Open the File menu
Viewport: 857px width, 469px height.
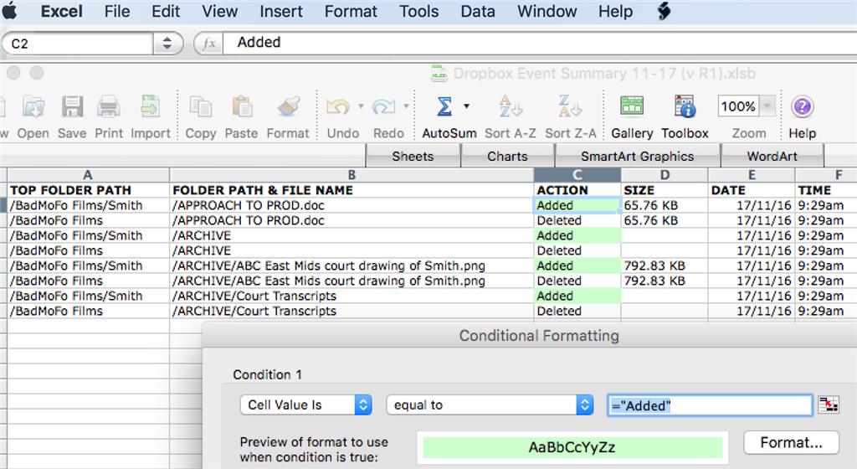click(117, 11)
